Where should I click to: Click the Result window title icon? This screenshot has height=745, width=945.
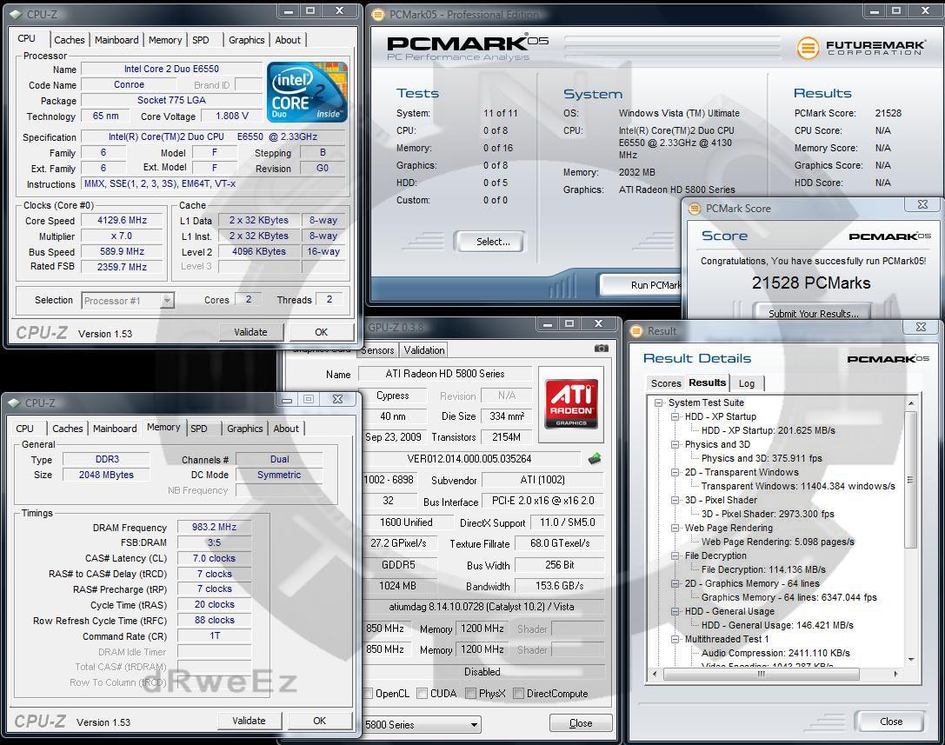point(636,331)
